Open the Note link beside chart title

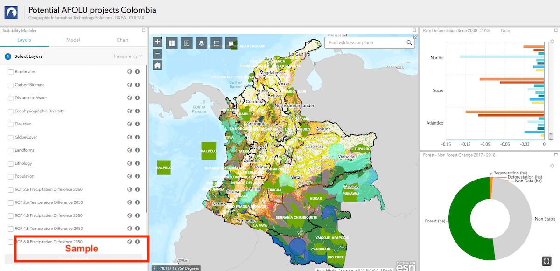coord(505,31)
